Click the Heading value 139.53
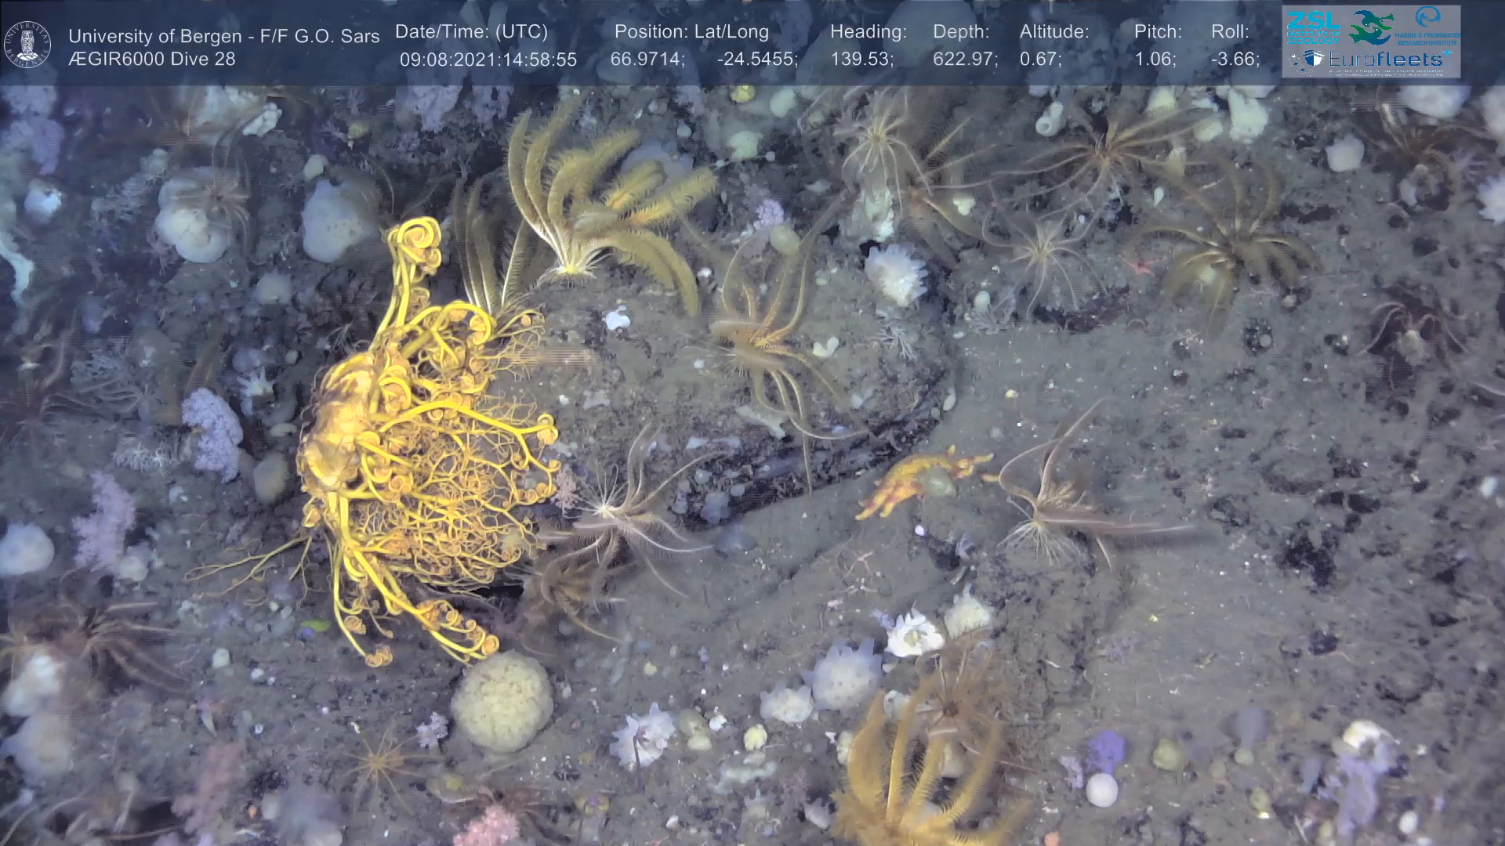1505x846 pixels. pos(861,60)
